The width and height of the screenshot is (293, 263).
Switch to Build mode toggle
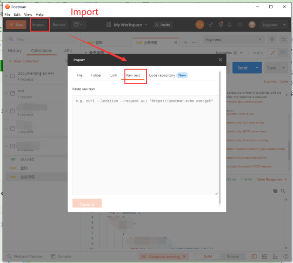208,257
